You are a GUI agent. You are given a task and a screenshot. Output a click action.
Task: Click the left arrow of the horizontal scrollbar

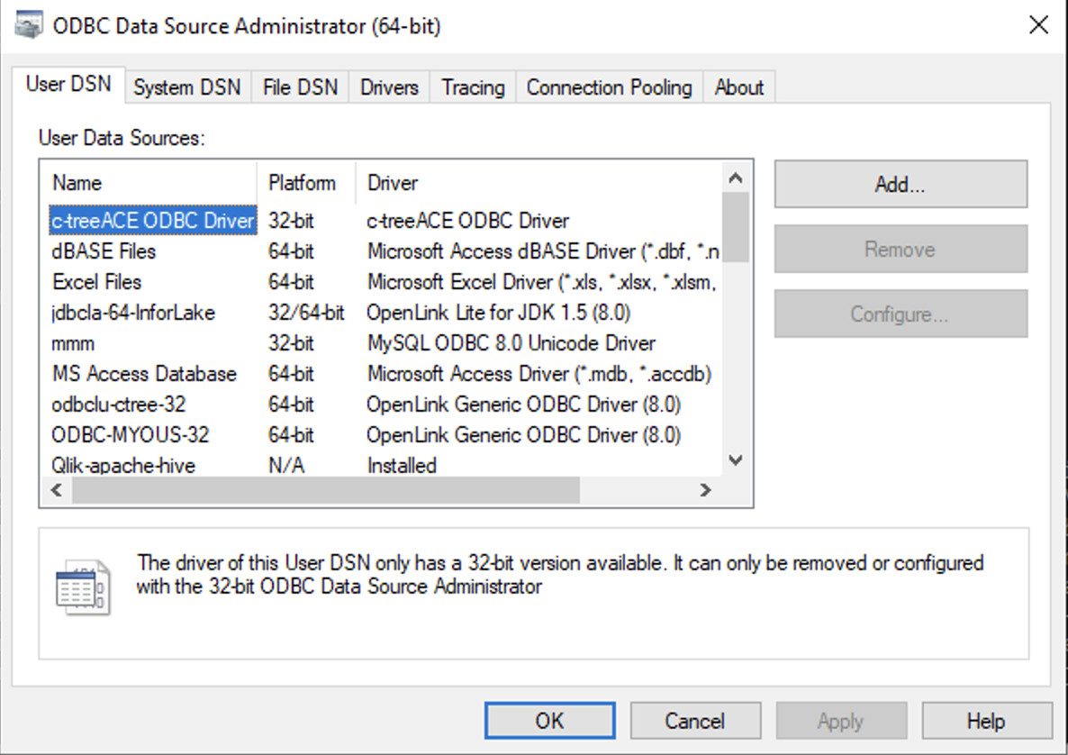click(x=55, y=489)
